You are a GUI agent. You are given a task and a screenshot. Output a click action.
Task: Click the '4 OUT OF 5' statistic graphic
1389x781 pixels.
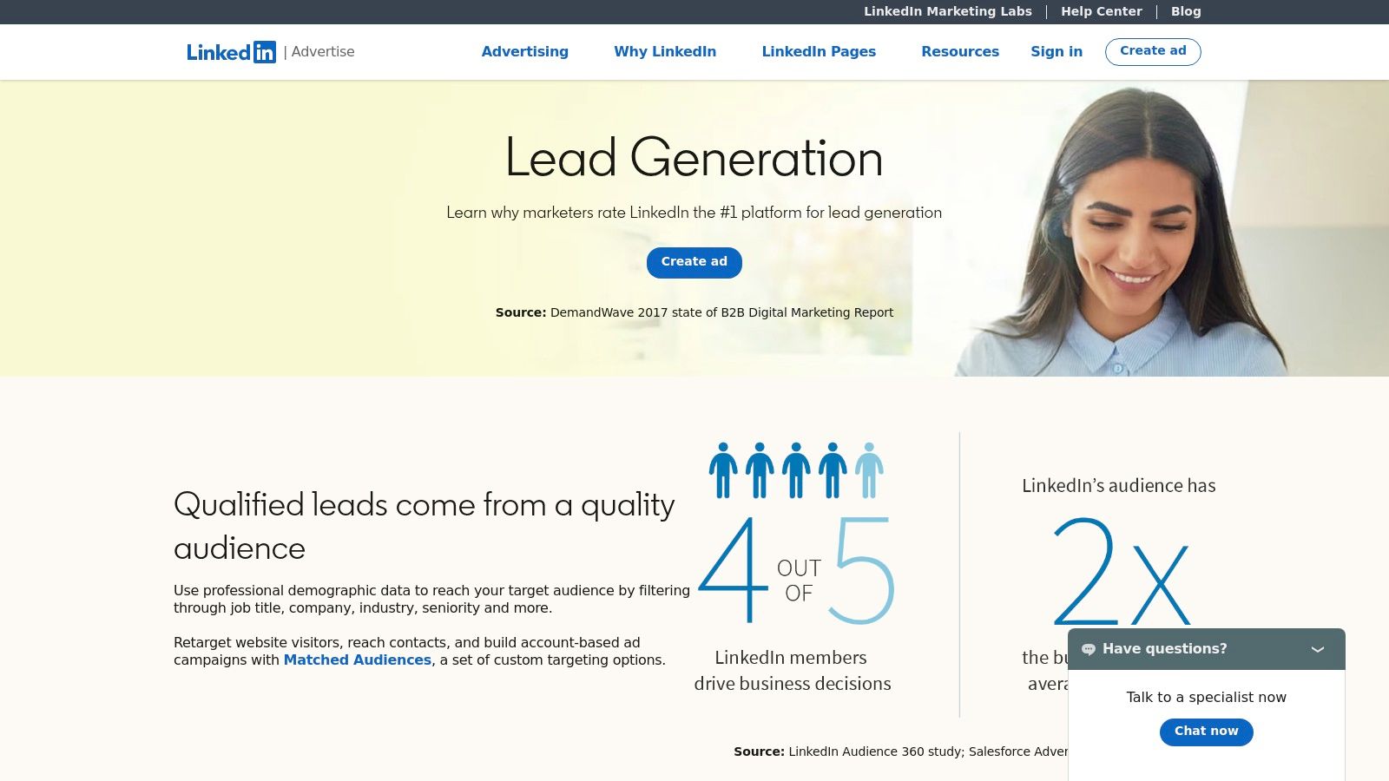pos(796,570)
